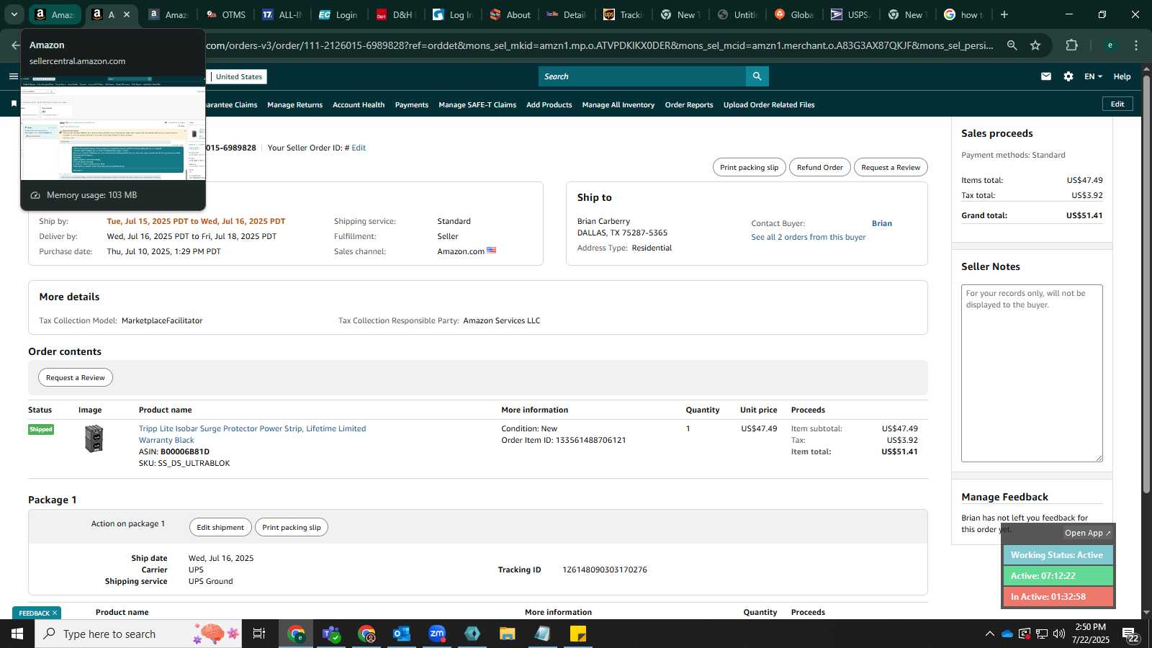
Task: Click the Refund Order button
Action: 819,167
